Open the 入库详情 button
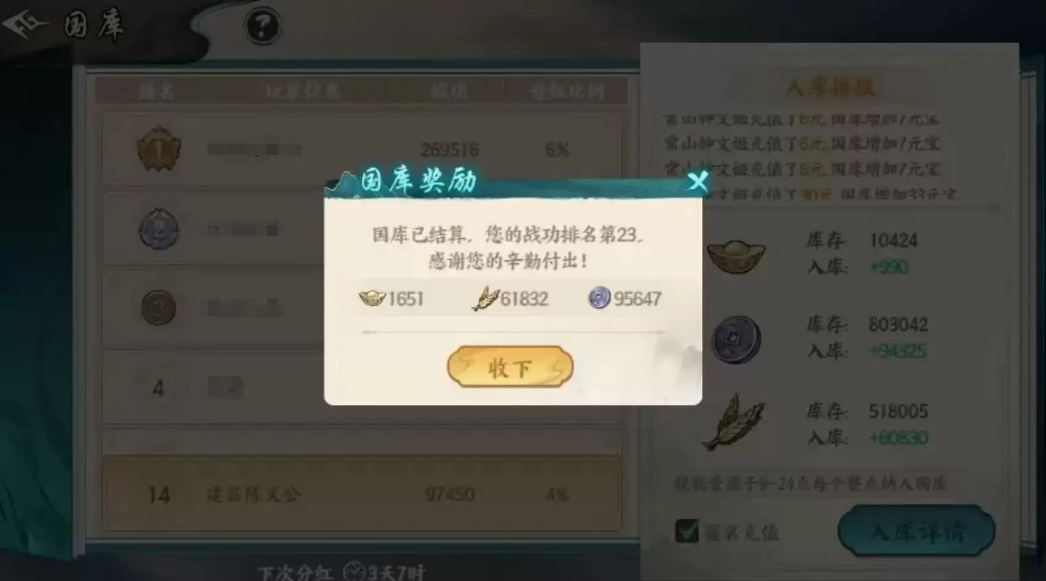 click(x=916, y=531)
